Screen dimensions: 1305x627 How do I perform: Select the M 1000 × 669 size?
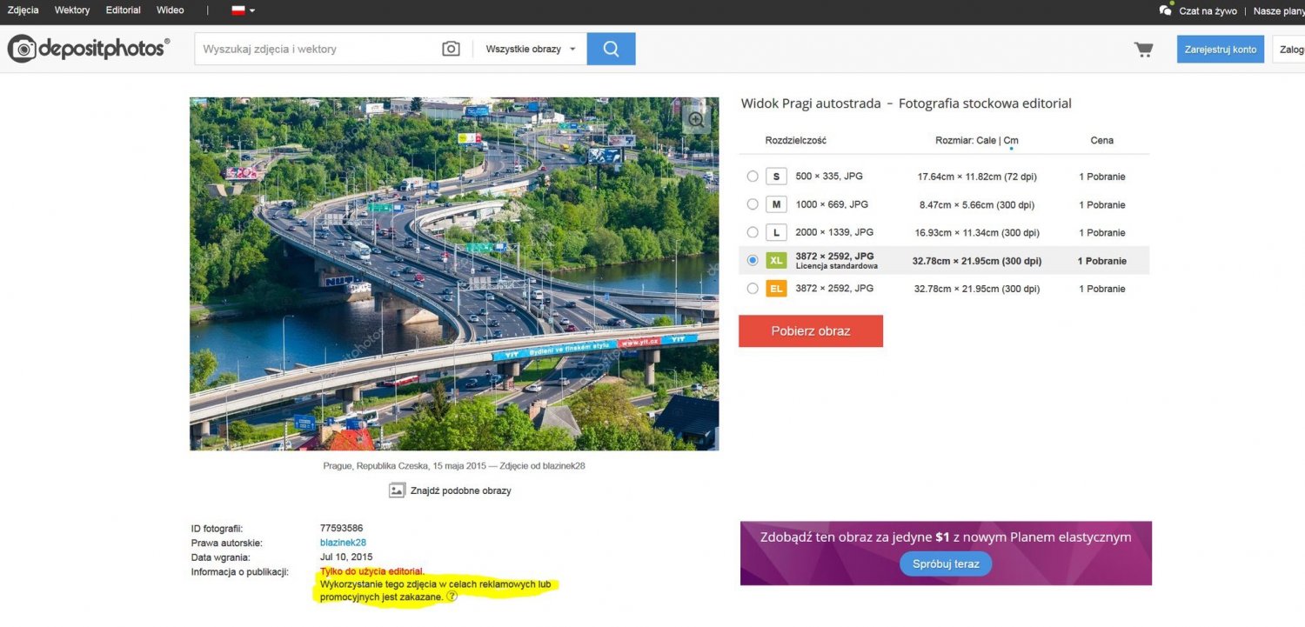[753, 204]
